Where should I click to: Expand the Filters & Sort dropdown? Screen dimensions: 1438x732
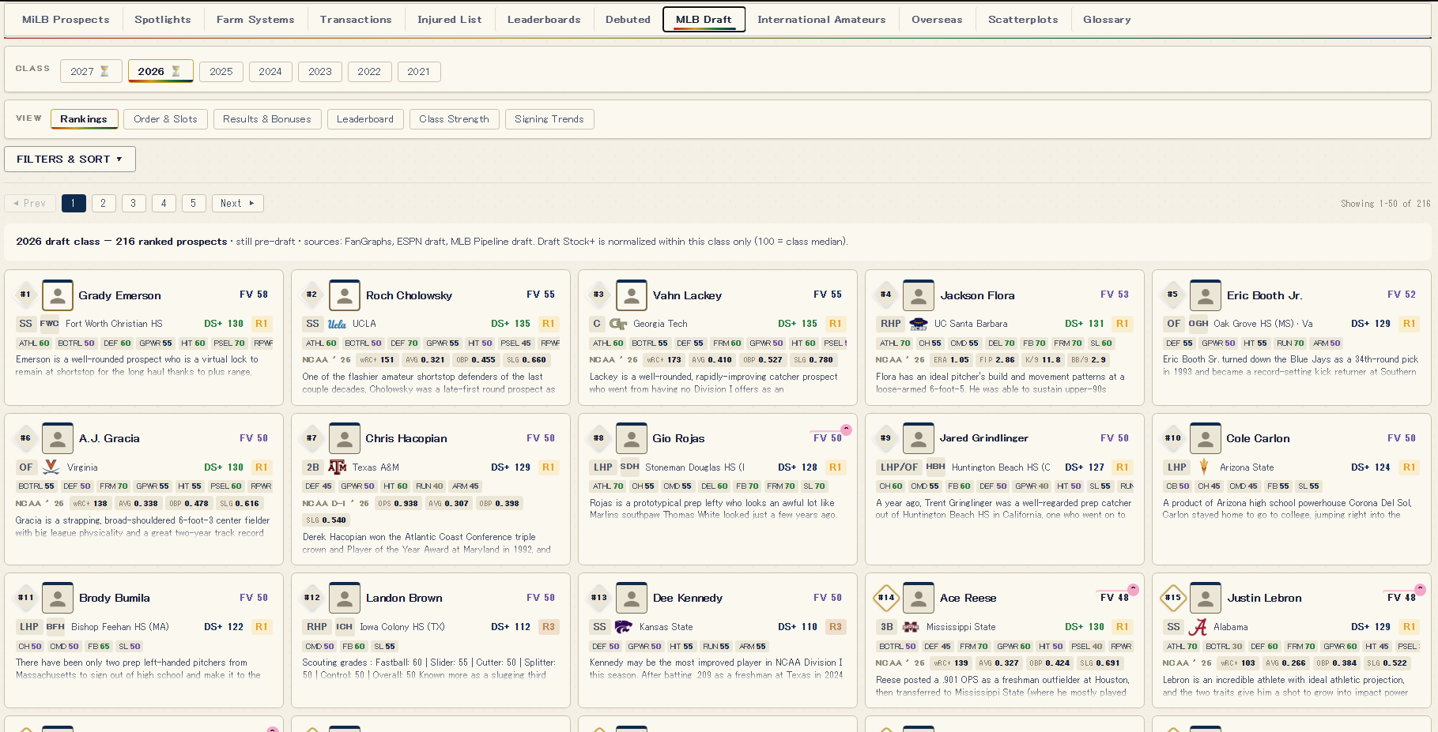pyautogui.click(x=70, y=159)
